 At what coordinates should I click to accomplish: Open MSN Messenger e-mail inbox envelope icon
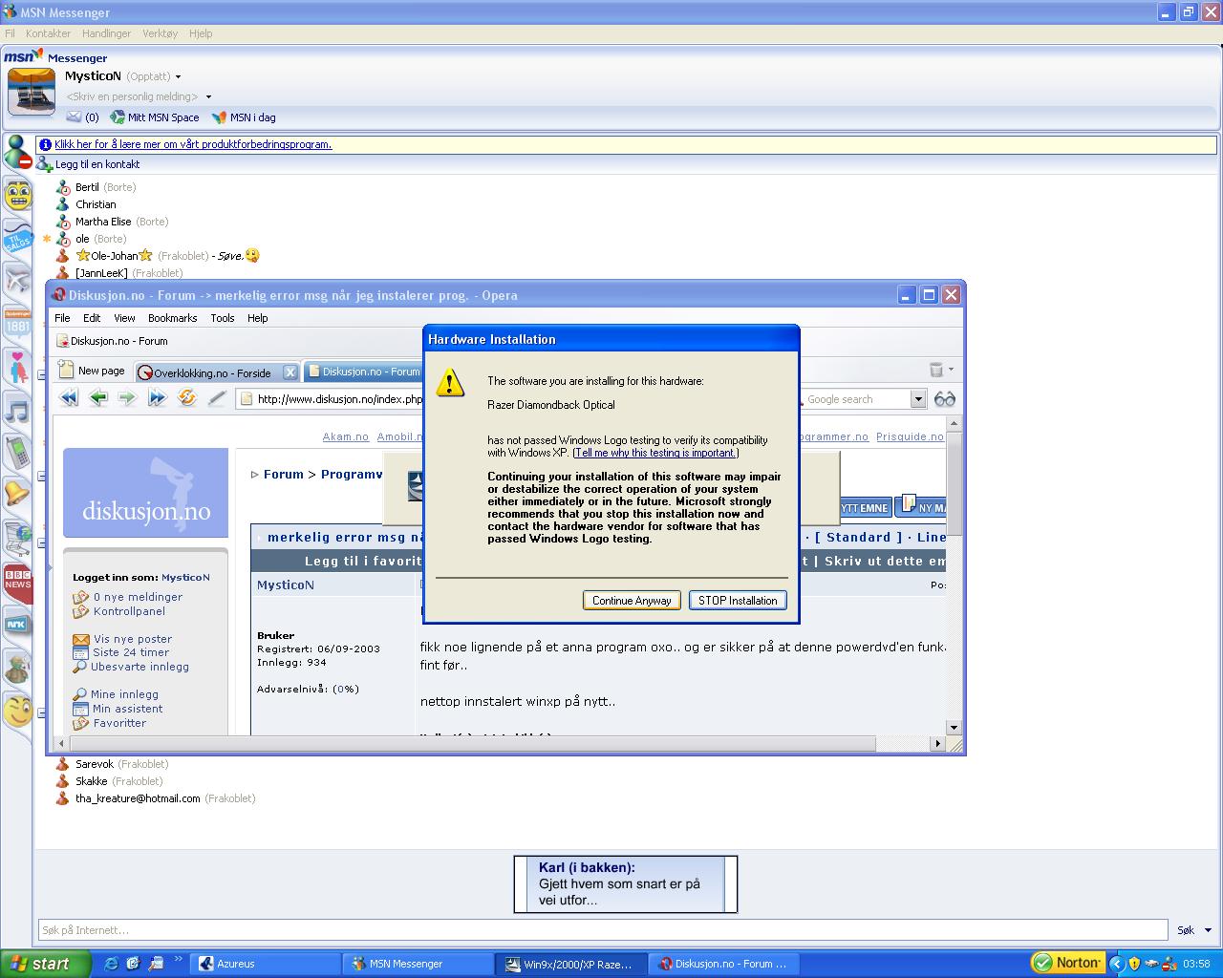pos(74,117)
